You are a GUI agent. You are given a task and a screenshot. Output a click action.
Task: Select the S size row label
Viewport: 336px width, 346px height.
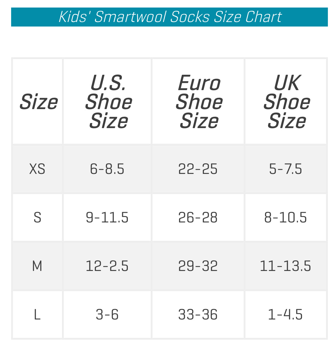[37, 217]
